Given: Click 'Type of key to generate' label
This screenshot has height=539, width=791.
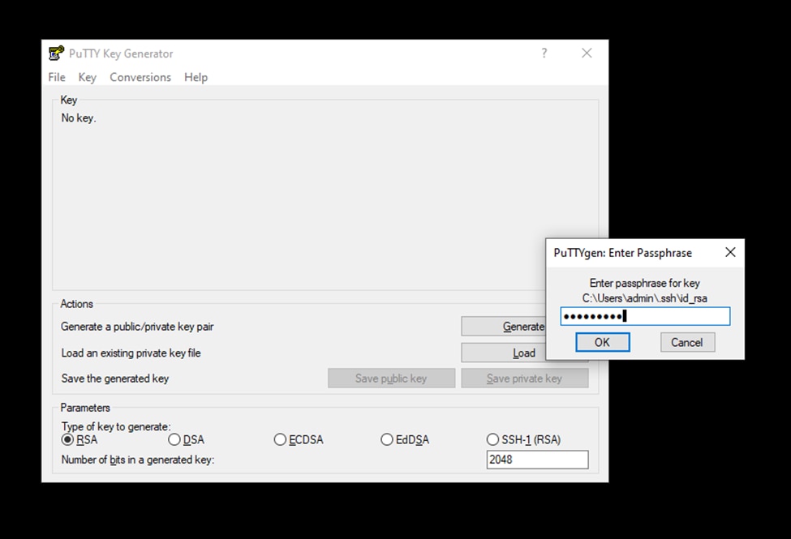Looking at the screenshot, I should click(116, 426).
